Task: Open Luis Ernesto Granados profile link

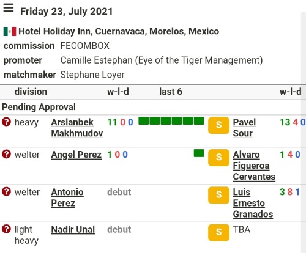Action: (253, 203)
